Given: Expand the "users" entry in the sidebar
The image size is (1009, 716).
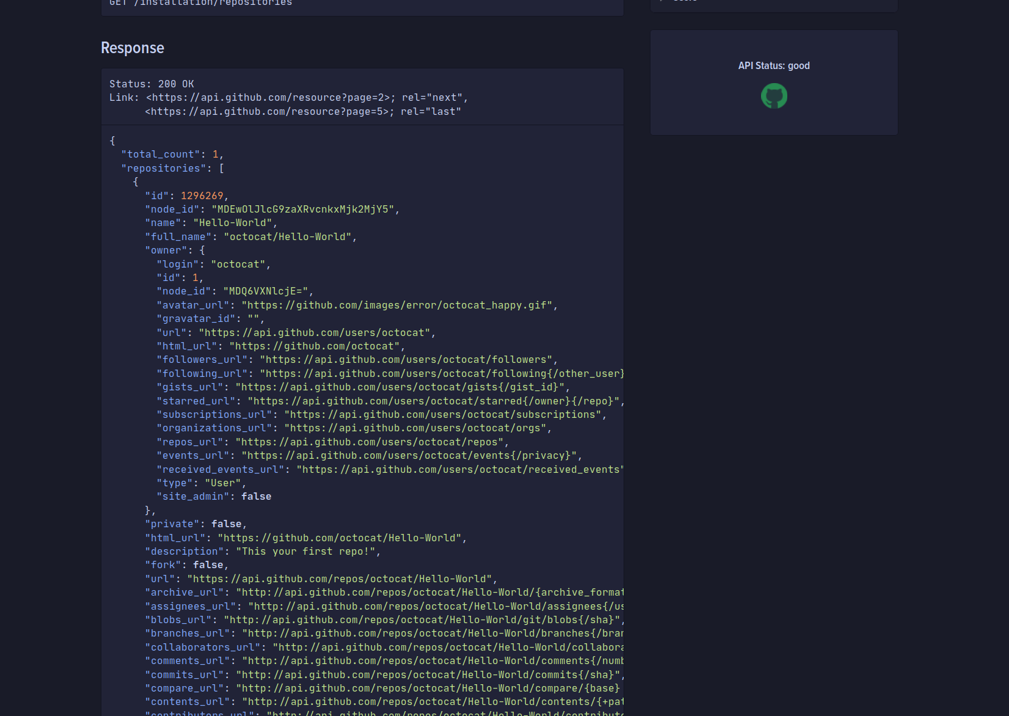Looking at the screenshot, I should (663, 2).
